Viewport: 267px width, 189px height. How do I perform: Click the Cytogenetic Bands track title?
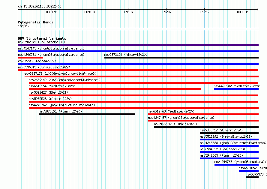tap(36, 22)
